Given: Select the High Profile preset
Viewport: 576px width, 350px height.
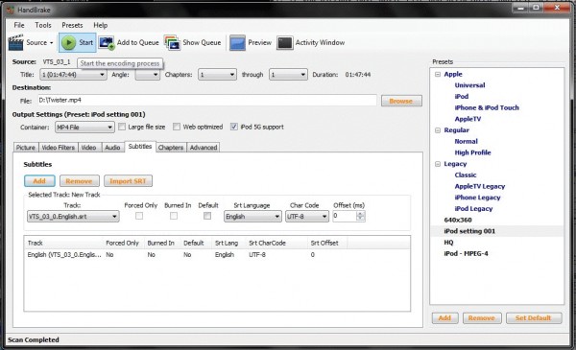Looking at the screenshot, I should pos(472,152).
